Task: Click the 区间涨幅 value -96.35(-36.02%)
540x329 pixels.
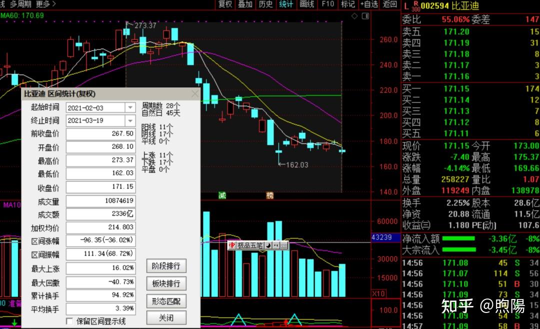Action: (100, 240)
